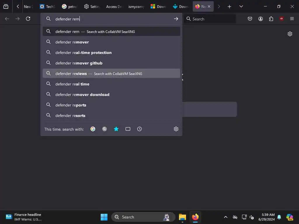This screenshot has width=299, height=224.
Task: Expand the list all tabs dropdown
Action: click(241, 6)
